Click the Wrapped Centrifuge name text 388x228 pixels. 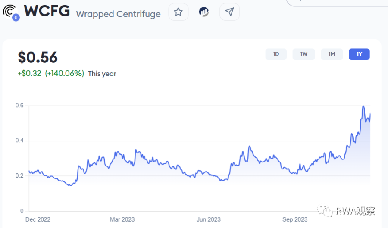(118, 14)
